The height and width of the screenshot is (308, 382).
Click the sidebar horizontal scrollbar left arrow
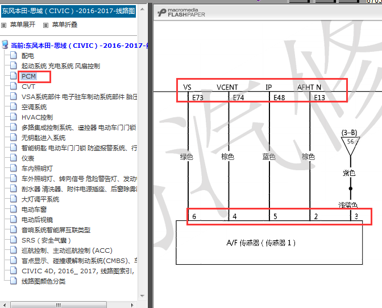pos(5,305)
